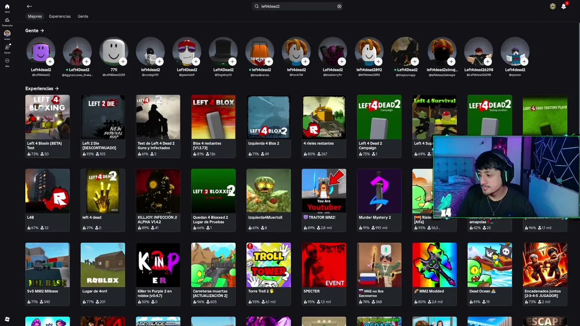This screenshot has width=580, height=326.
Task: Add friend @Left4dead26298 plus button
Action: tap(488, 62)
